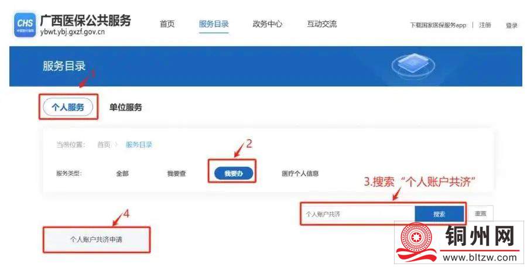Click the banner service catalog graphic

pos(413,65)
